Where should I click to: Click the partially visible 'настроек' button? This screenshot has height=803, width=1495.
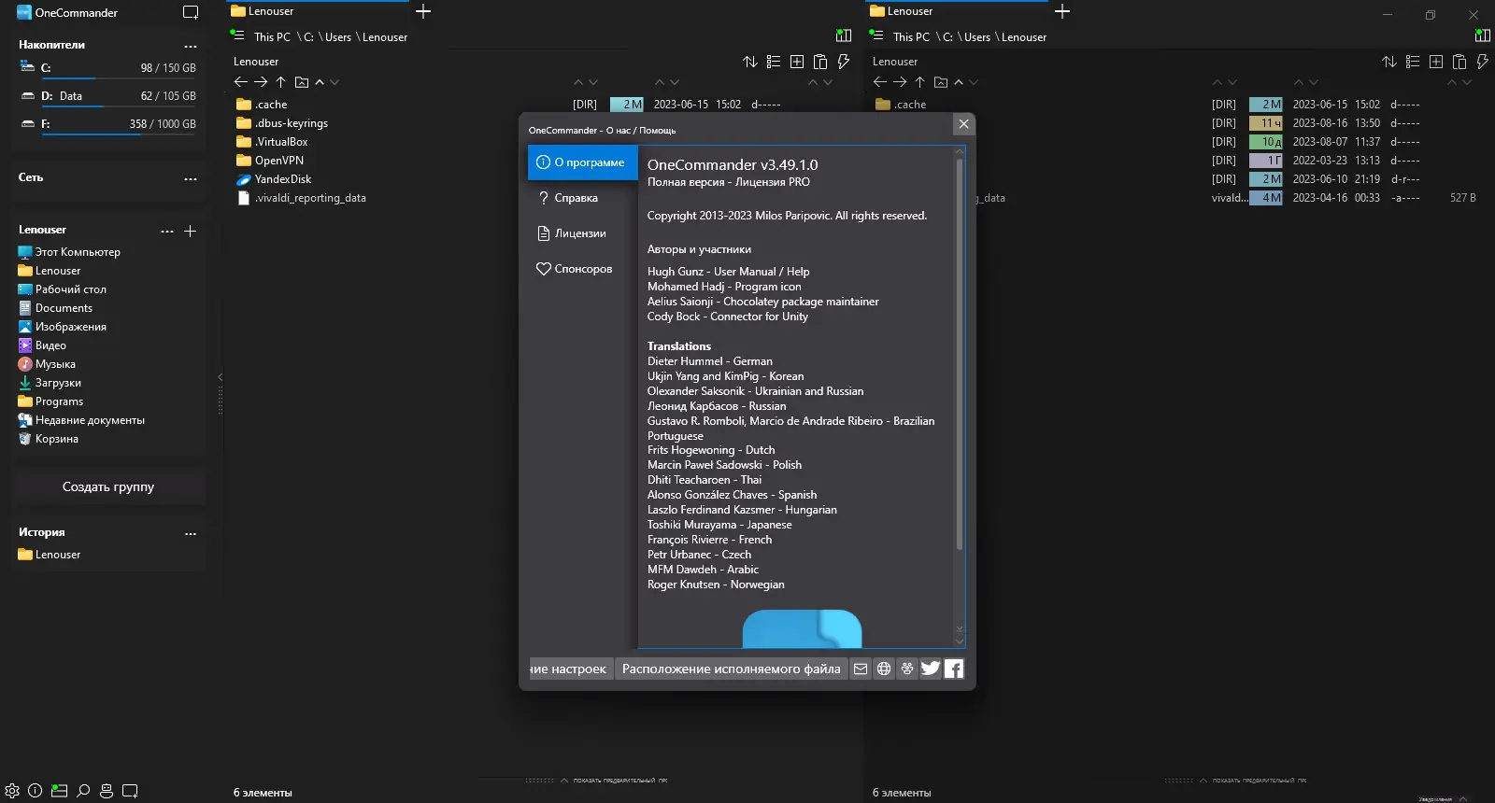click(570, 669)
